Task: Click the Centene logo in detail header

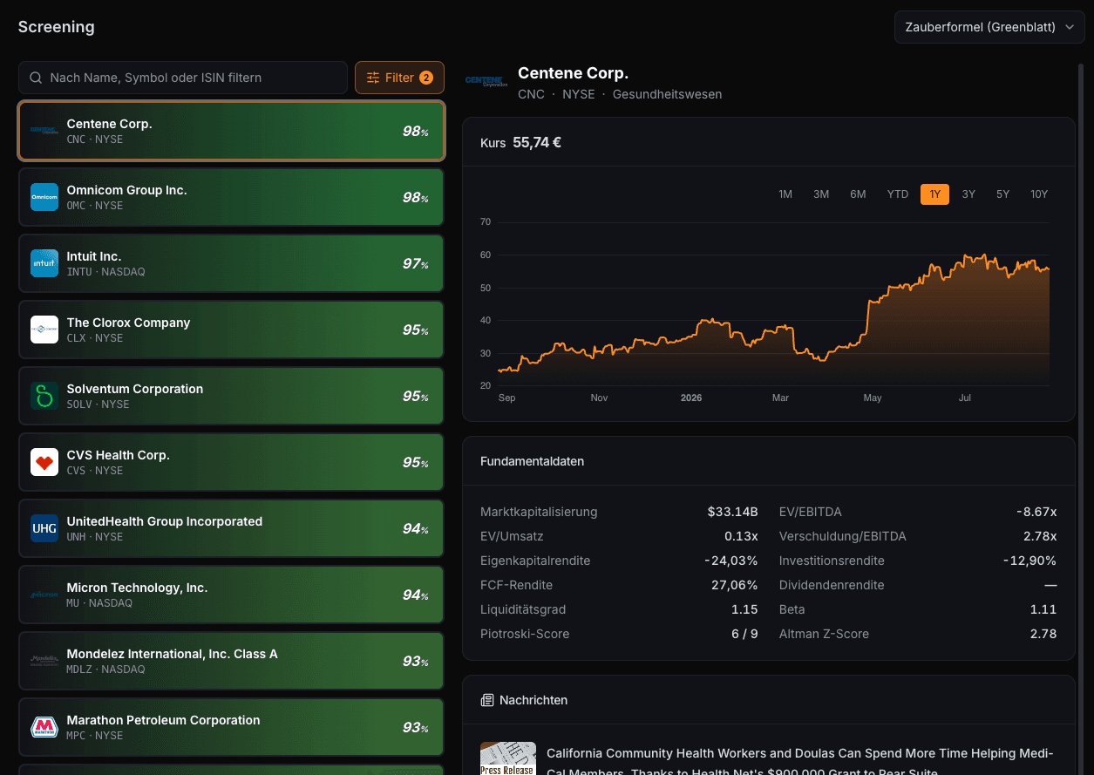Action: coord(486,82)
